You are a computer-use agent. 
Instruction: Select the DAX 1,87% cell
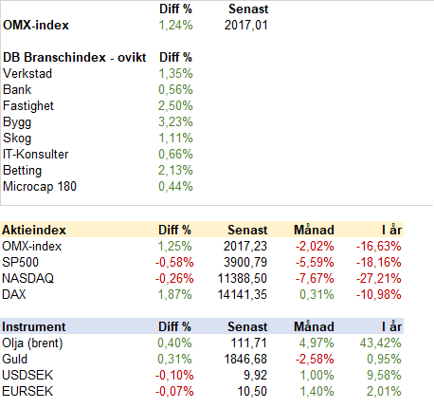[x=174, y=295]
